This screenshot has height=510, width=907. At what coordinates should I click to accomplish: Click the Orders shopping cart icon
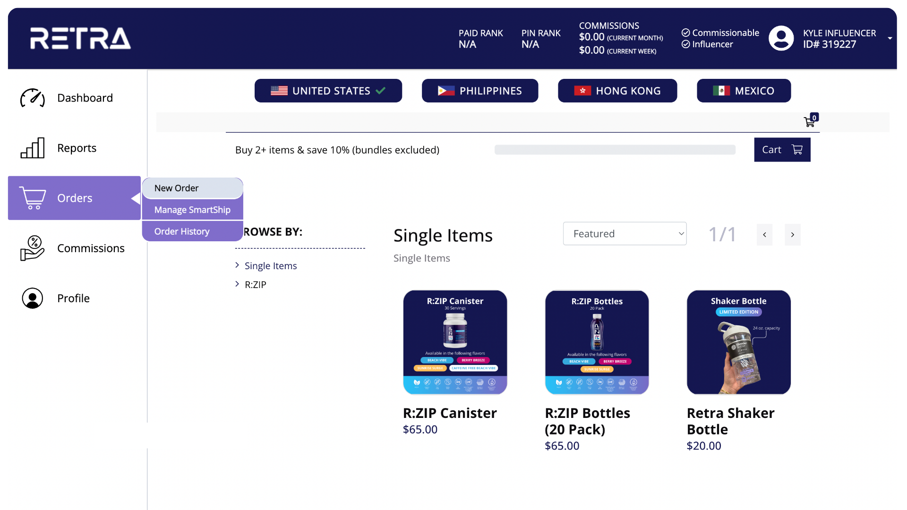point(32,198)
